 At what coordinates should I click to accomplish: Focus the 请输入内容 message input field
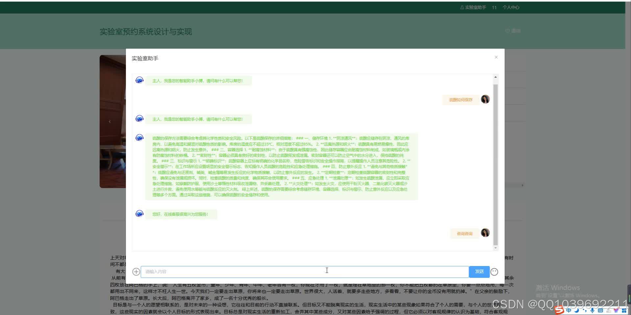304,272
